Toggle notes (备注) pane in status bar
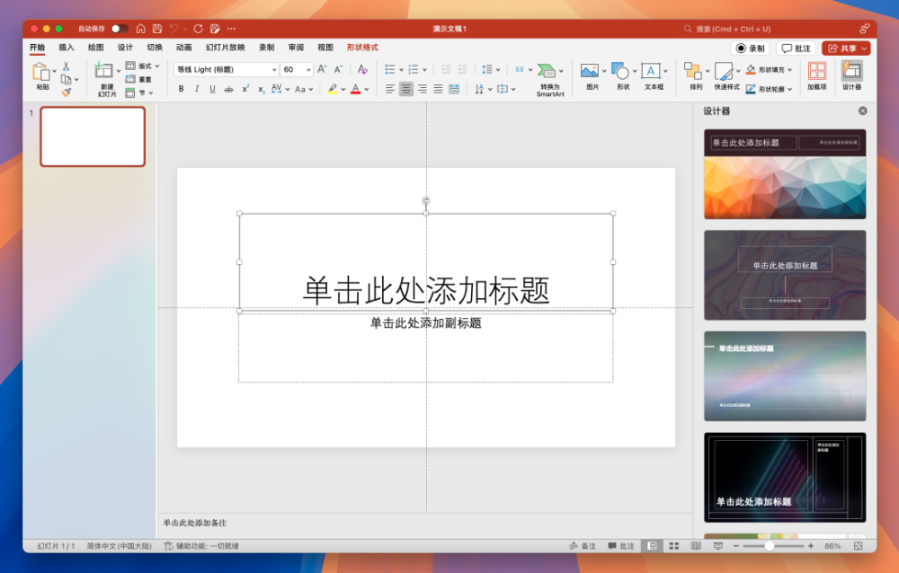Viewport: 899px width, 573px height. pyautogui.click(x=583, y=546)
